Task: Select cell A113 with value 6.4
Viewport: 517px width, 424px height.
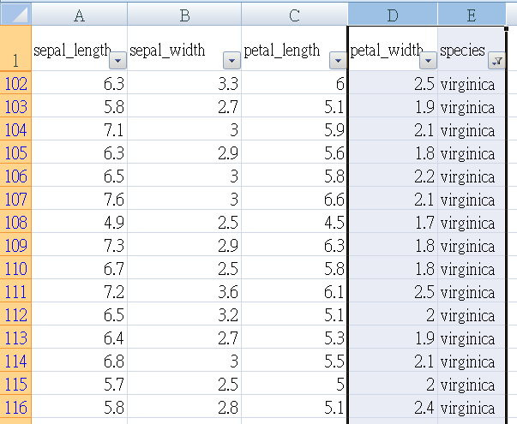Action: click(80, 337)
